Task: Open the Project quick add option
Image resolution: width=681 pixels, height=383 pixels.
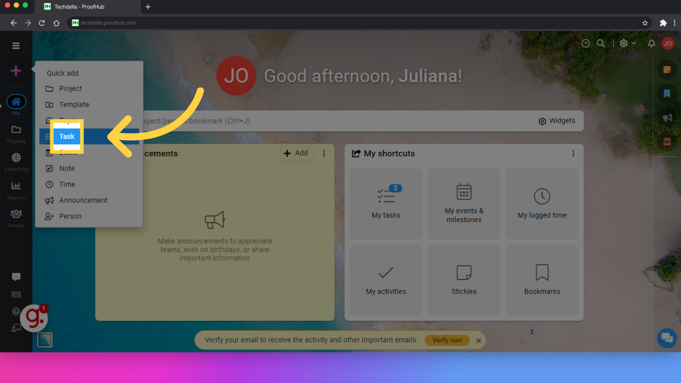Action: [70, 88]
